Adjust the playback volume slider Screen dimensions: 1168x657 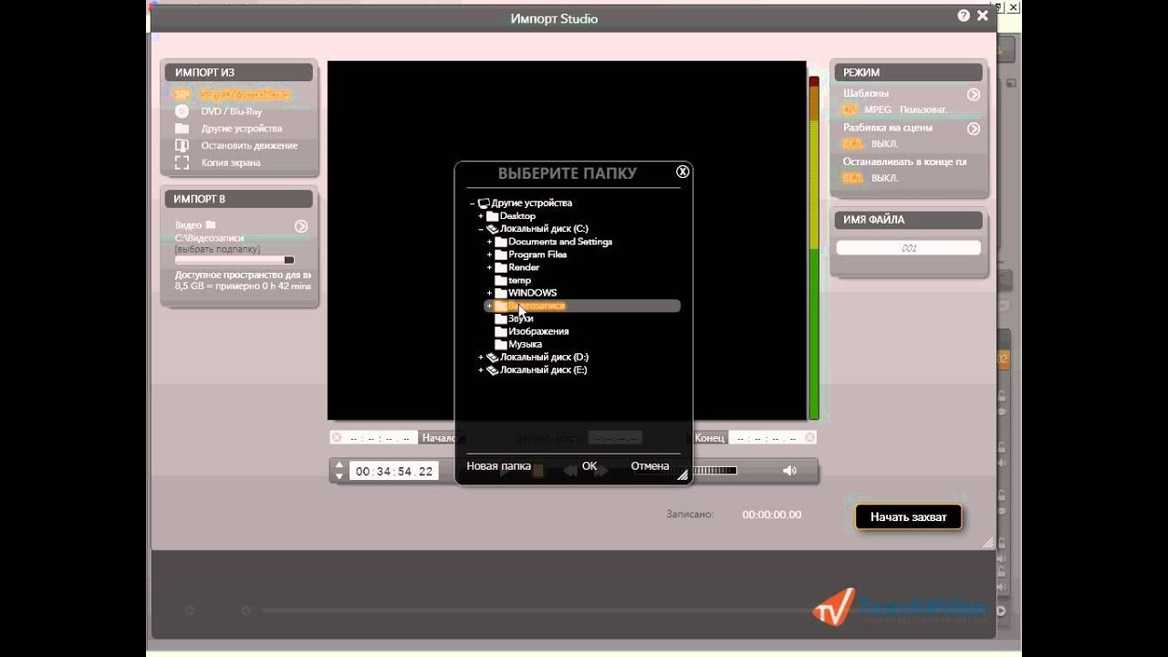tap(714, 471)
